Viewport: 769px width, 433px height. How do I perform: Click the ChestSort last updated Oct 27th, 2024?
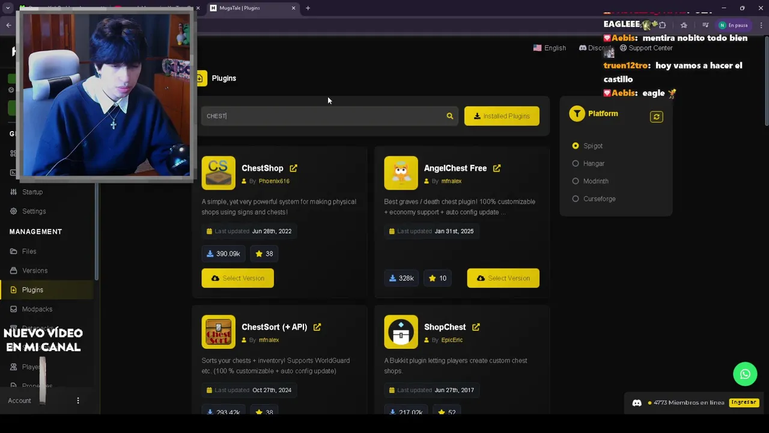coord(249,390)
